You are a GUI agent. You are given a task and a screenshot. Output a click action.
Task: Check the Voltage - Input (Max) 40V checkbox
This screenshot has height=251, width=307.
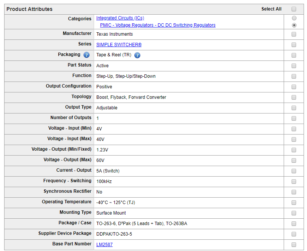pyautogui.click(x=294, y=139)
